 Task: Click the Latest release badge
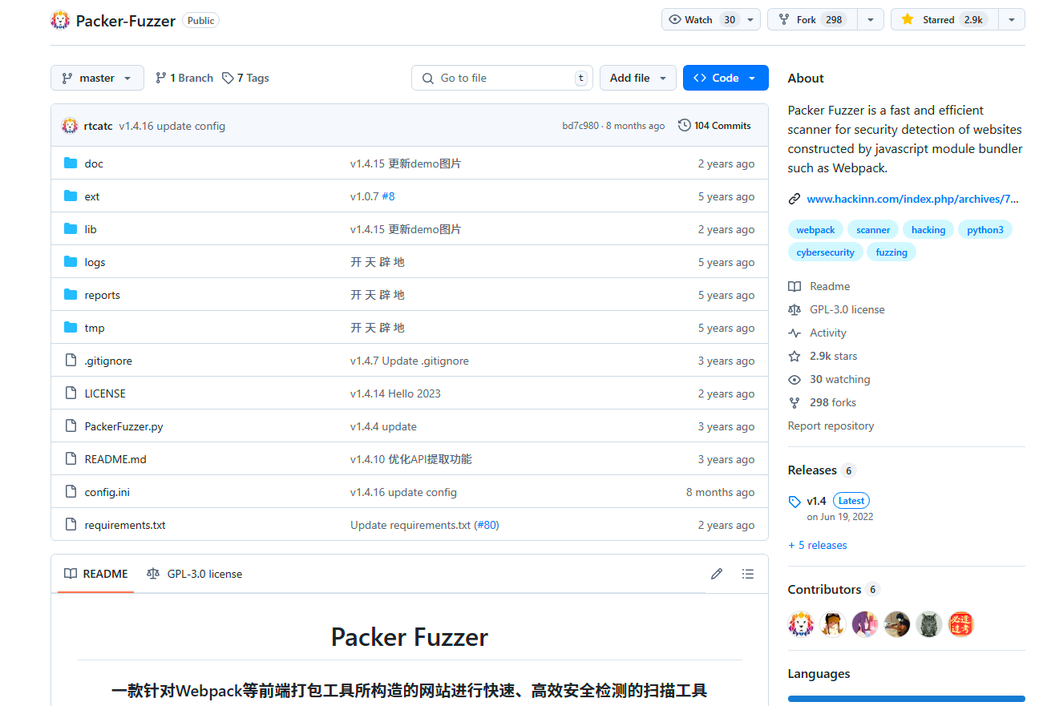[x=851, y=501]
